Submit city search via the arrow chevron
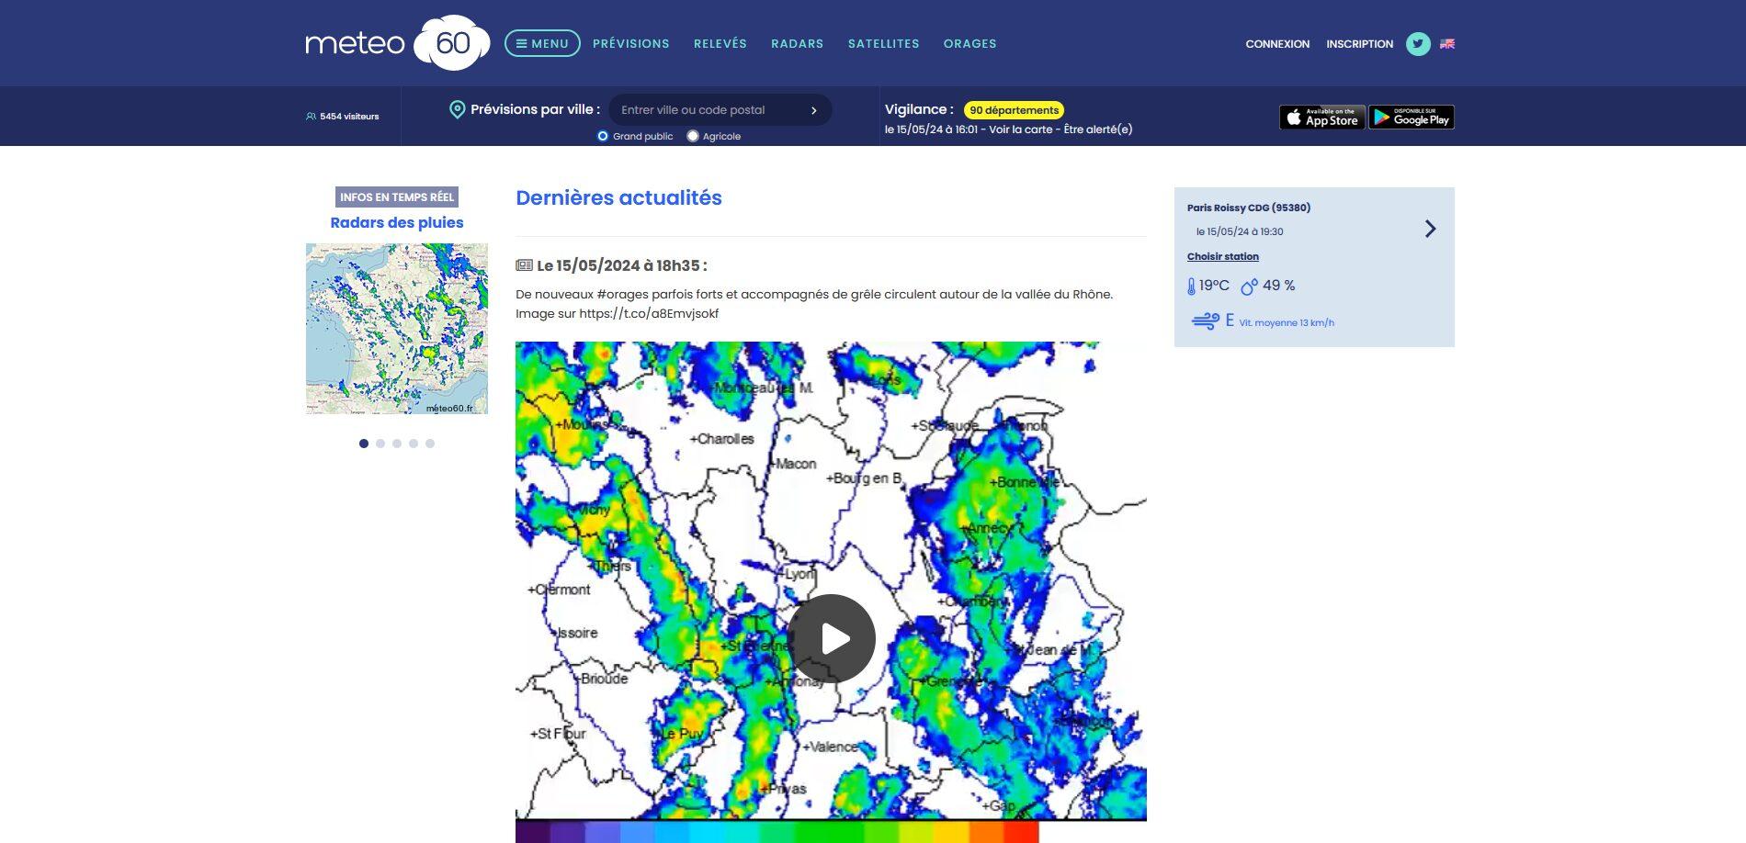The width and height of the screenshot is (1746, 843). coord(812,109)
